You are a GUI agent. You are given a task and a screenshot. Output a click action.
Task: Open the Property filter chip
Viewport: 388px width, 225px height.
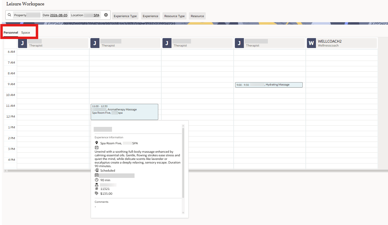[27, 15]
